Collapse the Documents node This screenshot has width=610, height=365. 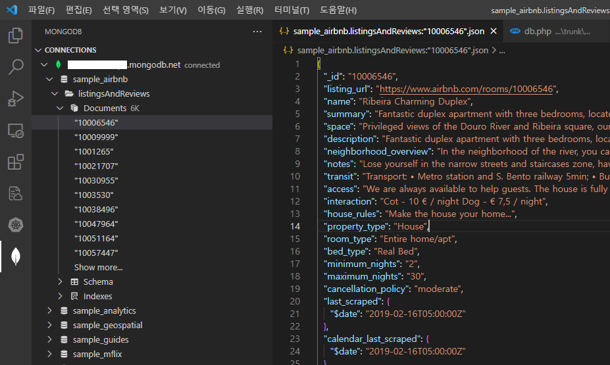click(60, 108)
